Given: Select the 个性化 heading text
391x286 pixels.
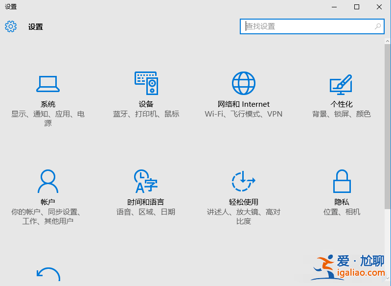Looking at the screenshot, I should [x=342, y=104].
